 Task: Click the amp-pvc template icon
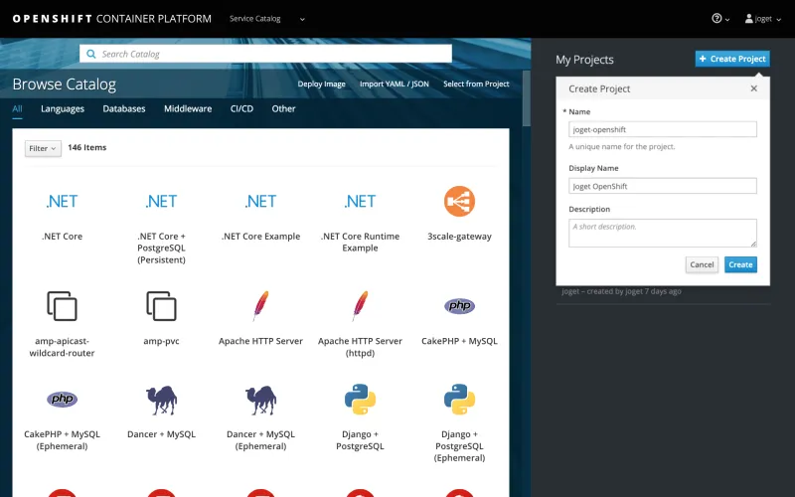161,305
